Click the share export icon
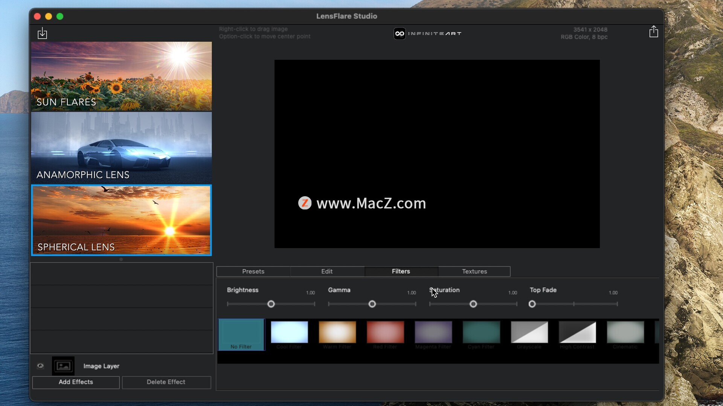The height and width of the screenshot is (406, 723). pos(654,32)
